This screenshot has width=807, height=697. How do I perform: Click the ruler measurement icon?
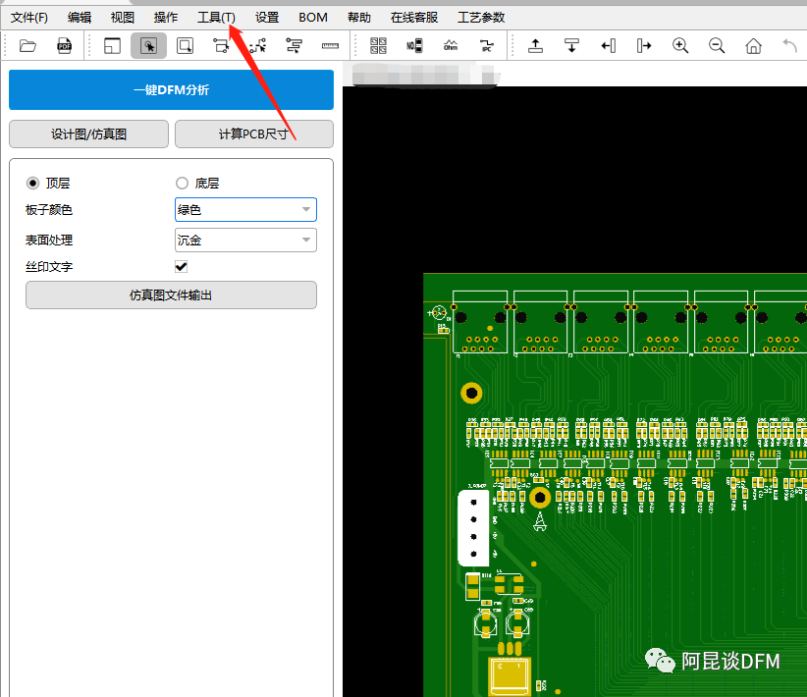click(x=329, y=45)
